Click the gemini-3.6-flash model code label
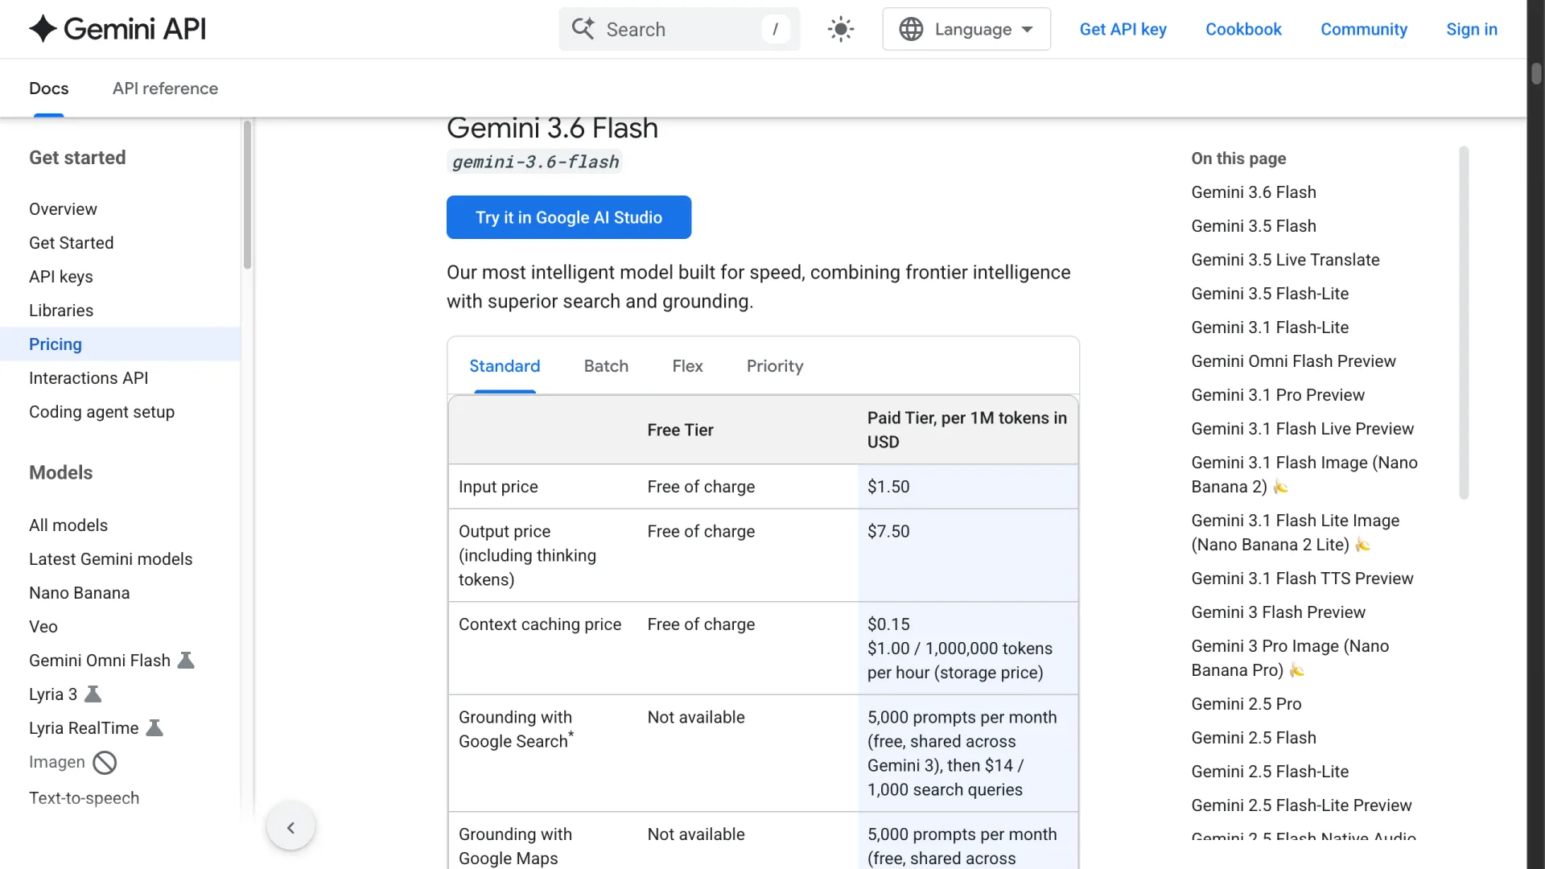1545x869 pixels. (x=535, y=162)
